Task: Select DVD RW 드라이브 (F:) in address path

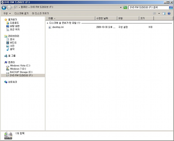Action: [42, 7]
